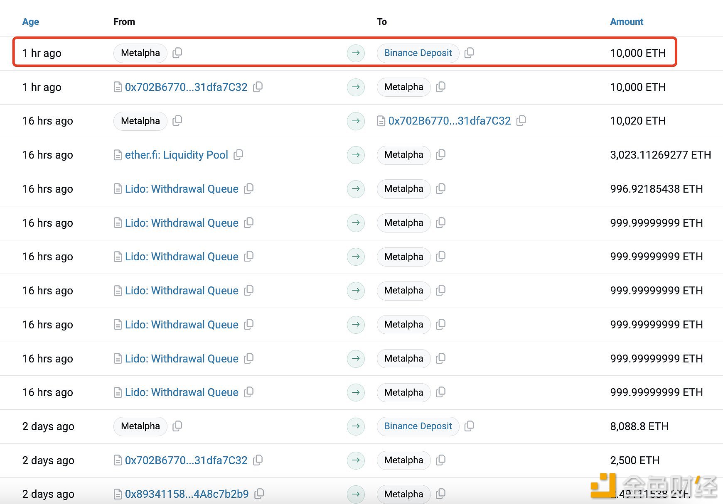Open 0x702B6770...31dfa7C32 recipient in 10,020 ETH row
This screenshot has height=504, width=723.
click(450, 121)
